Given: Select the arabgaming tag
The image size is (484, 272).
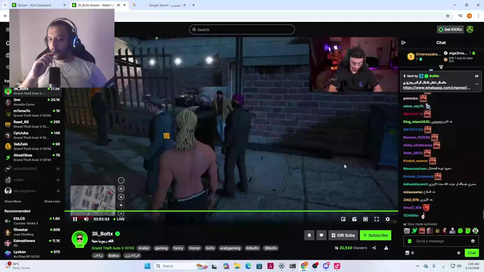Looking at the screenshot, I should pyautogui.click(x=230, y=248).
